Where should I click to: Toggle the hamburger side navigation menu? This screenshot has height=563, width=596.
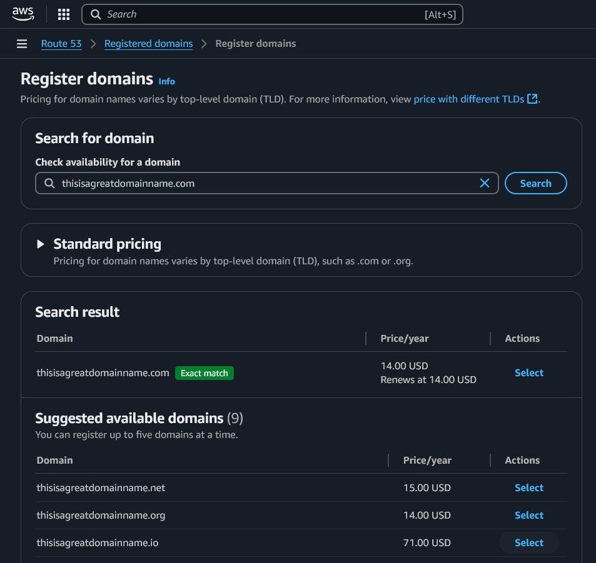pyautogui.click(x=22, y=44)
